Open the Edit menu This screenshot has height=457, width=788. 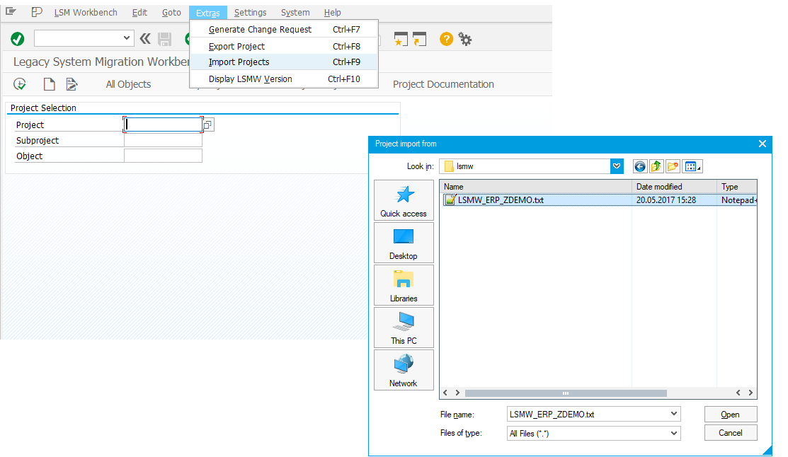(x=139, y=13)
